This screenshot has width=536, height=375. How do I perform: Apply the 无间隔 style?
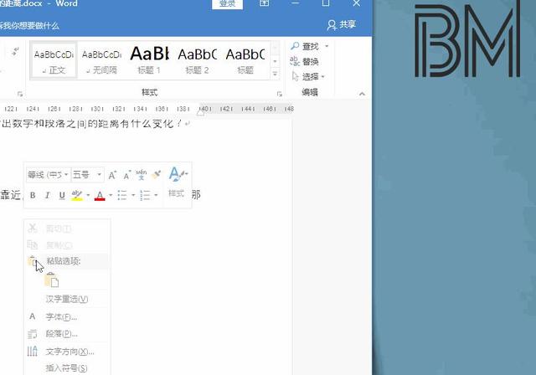tap(101, 61)
